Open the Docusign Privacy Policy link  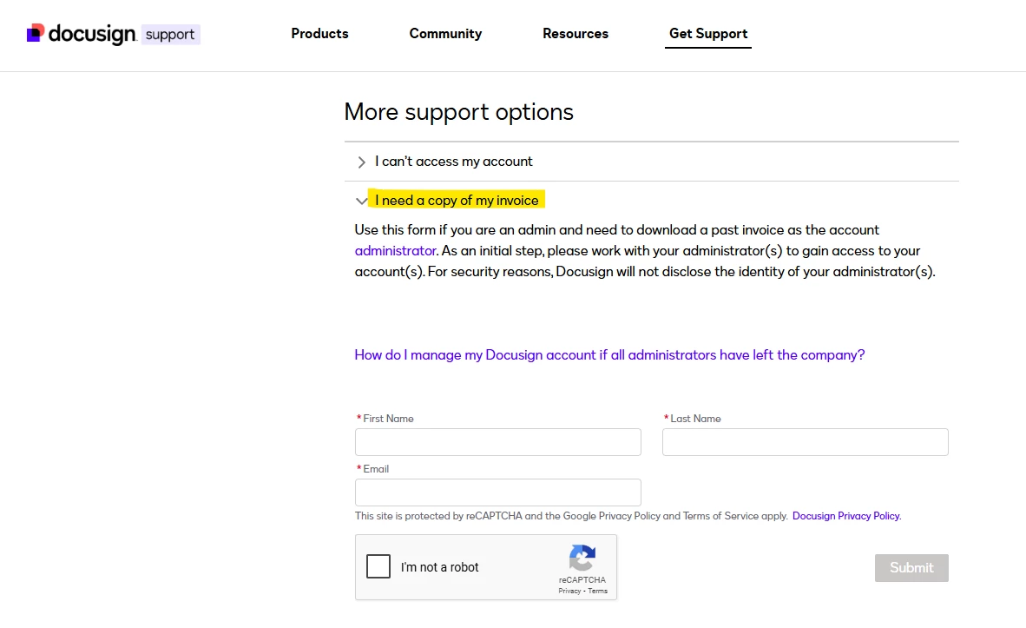coord(846,516)
